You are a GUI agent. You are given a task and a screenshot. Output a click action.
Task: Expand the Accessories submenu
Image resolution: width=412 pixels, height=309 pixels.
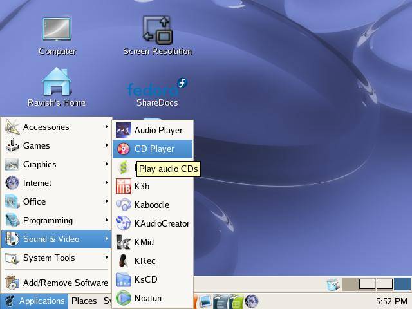[x=57, y=127]
